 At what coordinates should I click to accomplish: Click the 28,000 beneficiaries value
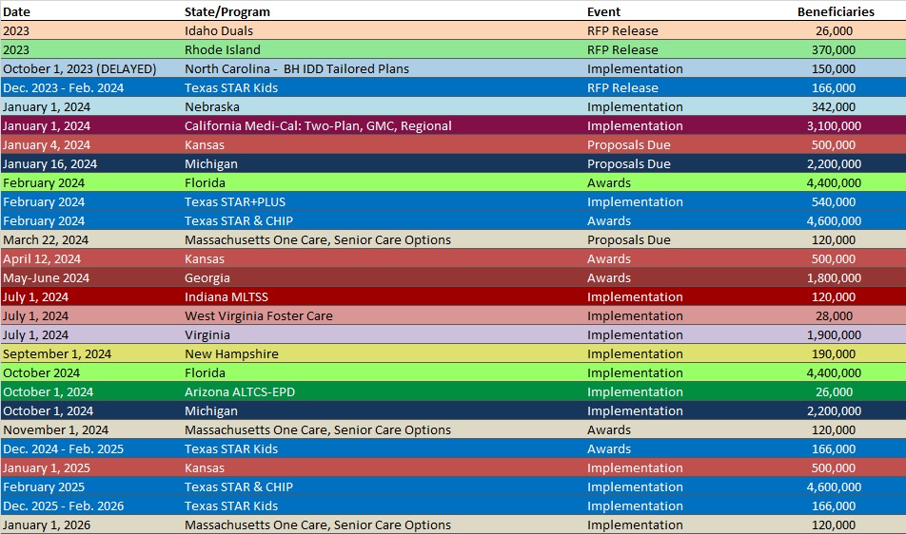tap(834, 316)
